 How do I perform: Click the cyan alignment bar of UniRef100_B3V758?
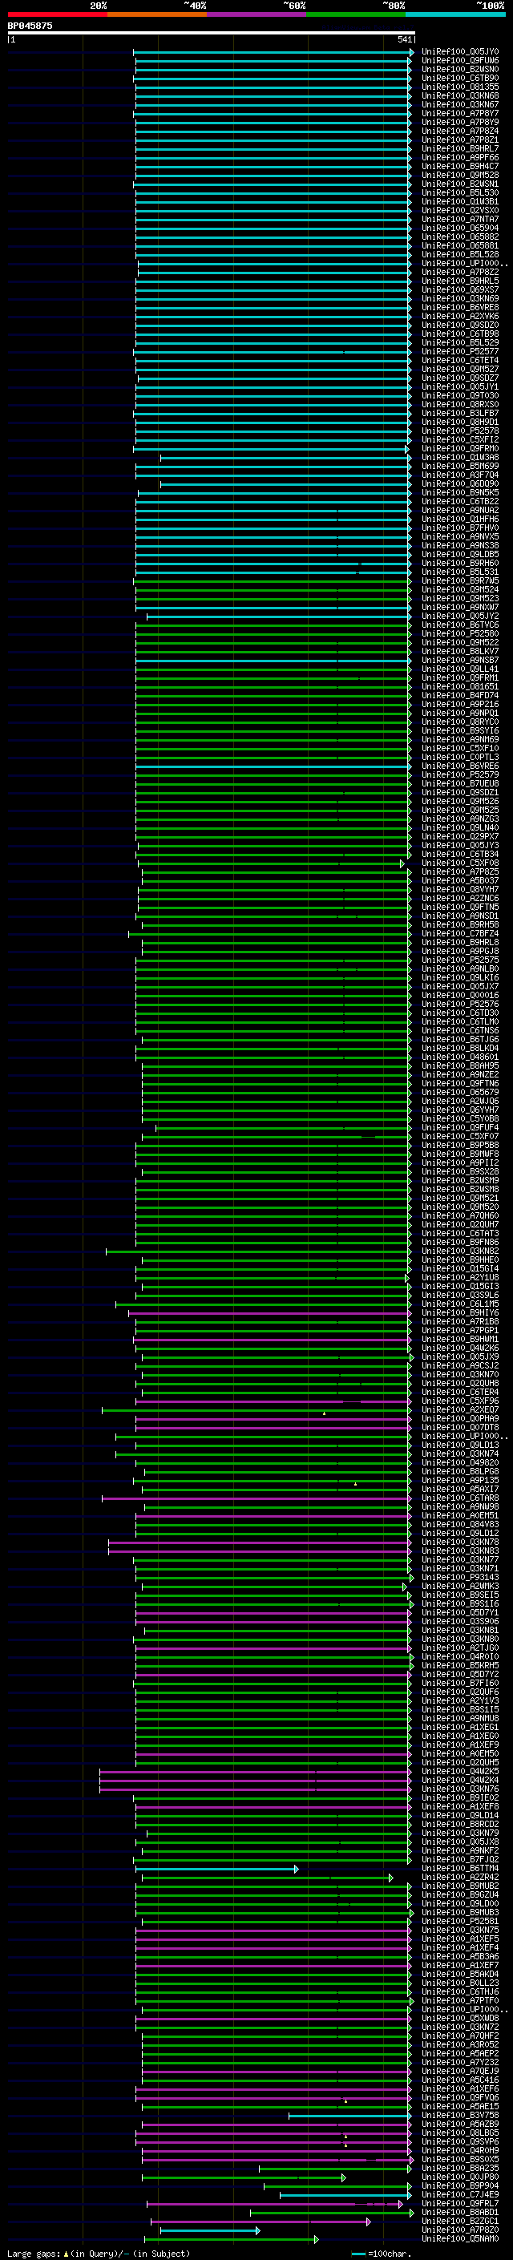pyautogui.click(x=350, y=2115)
